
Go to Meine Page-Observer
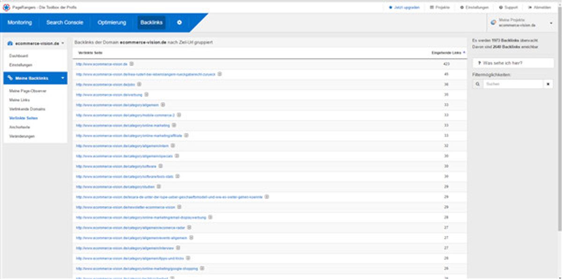pos(28,91)
